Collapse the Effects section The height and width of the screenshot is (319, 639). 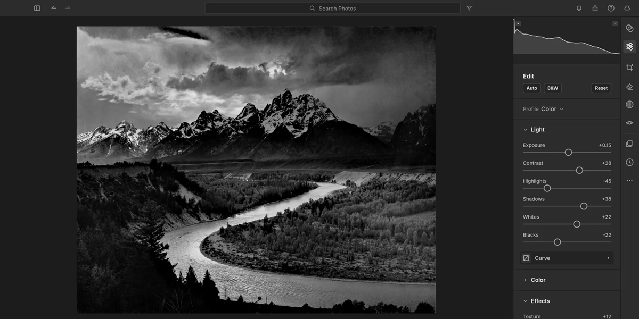tap(525, 301)
